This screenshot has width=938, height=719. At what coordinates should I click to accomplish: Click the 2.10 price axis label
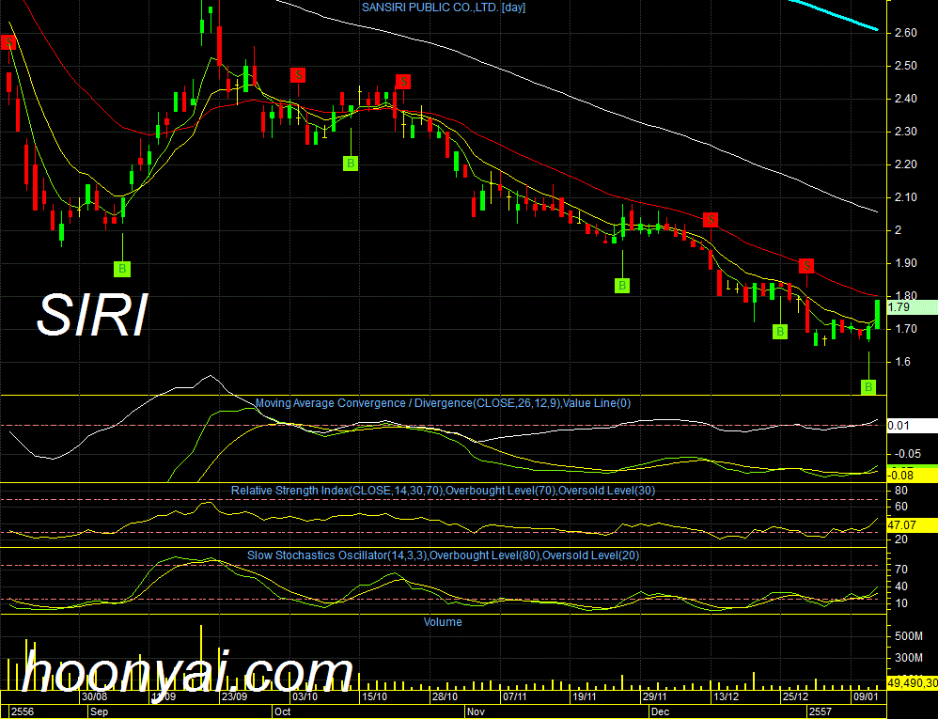(x=906, y=197)
